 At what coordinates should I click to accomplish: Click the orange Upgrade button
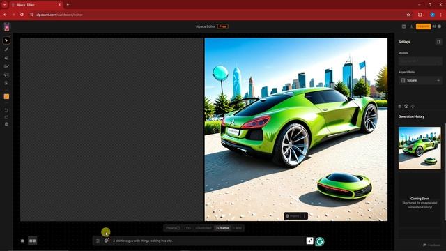pyautogui.click(x=423, y=26)
